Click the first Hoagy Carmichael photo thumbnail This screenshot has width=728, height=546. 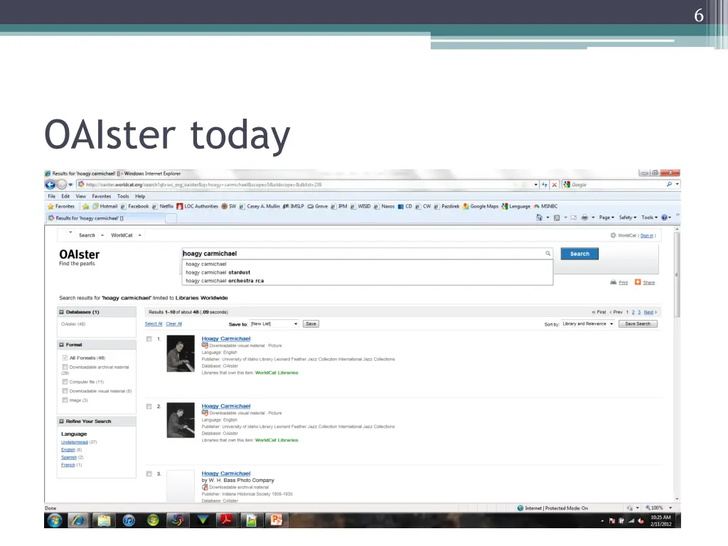[x=181, y=353]
